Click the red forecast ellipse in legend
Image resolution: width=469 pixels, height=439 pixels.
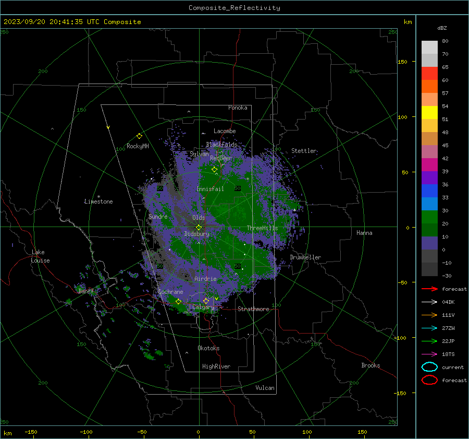[429, 380]
